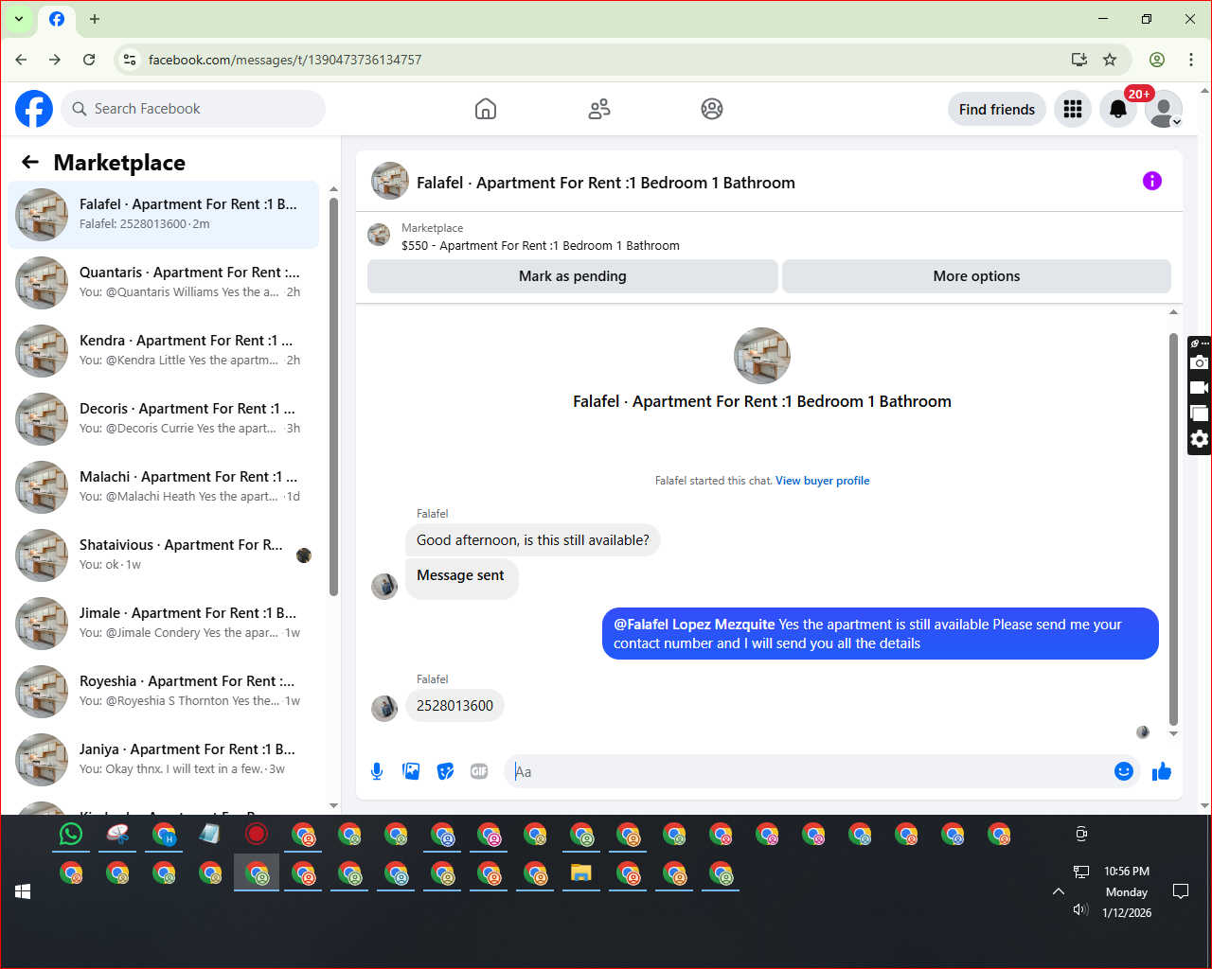Open the volume tray icon

point(1080,909)
